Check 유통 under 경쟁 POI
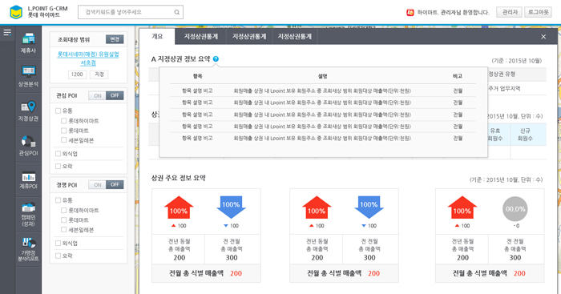 [58, 200]
